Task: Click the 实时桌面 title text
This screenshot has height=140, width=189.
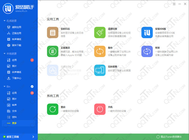Action: coord(112,67)
